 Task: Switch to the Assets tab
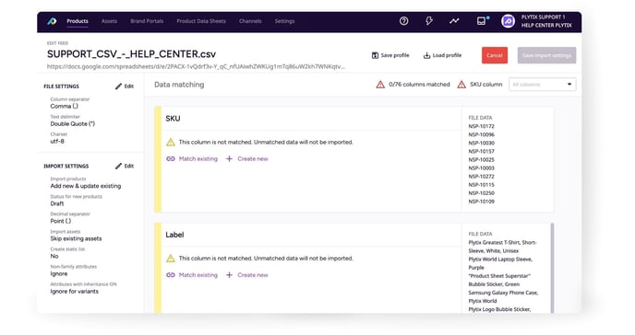(x=109, y=21)
